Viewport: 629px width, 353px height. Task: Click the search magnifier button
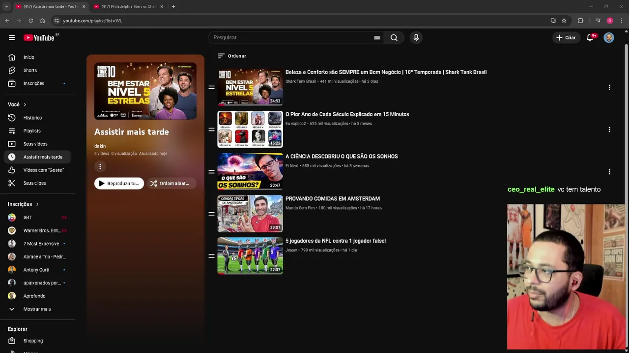tap(394, 38)
